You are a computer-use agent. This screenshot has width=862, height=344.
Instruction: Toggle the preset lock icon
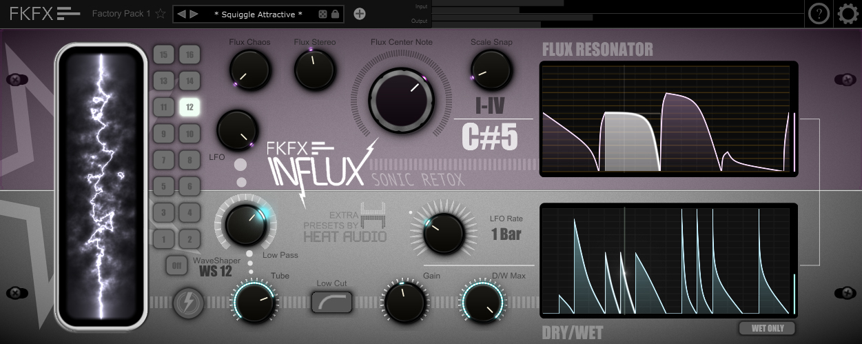click(335, 14)
